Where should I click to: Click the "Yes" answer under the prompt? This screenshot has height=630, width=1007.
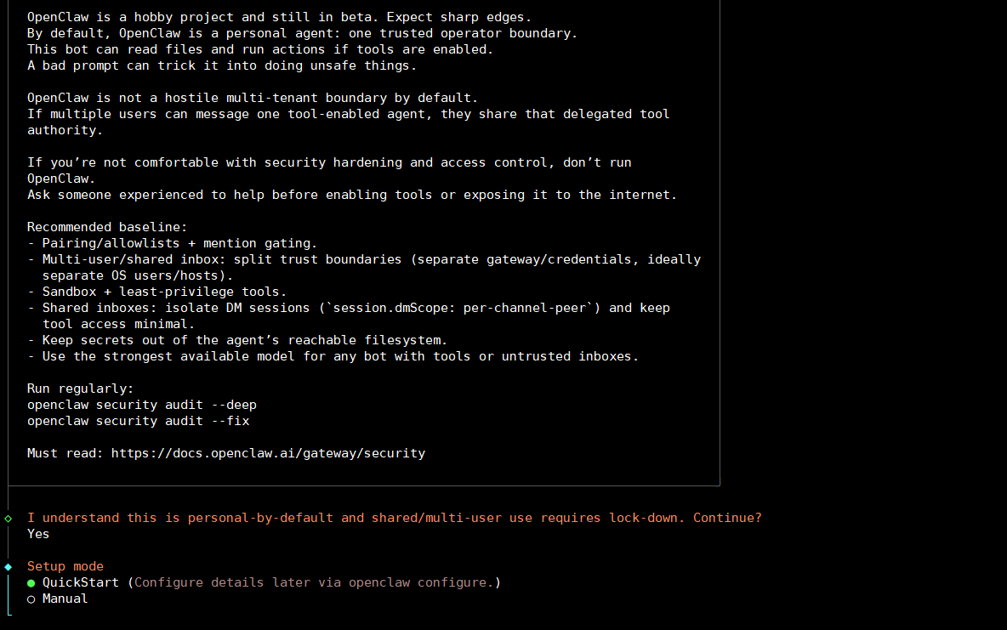tap(38, 534)
